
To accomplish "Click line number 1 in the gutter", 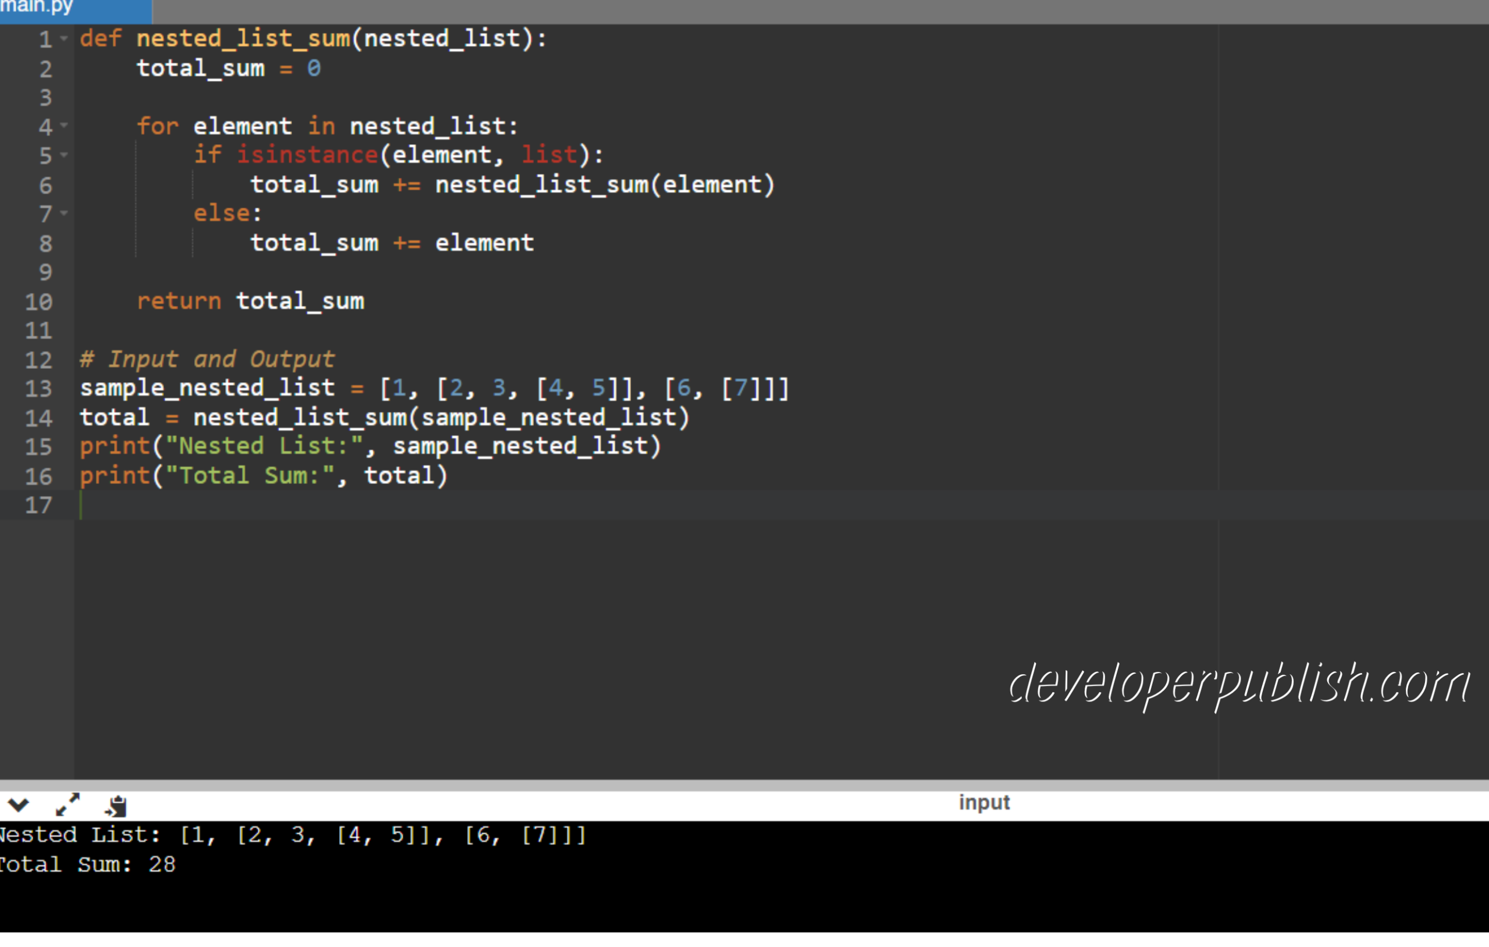I will [44, 38].
